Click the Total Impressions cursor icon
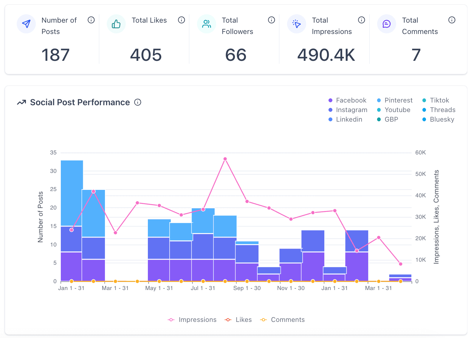Viewport: 471px width, 338px height. [297, 24]
